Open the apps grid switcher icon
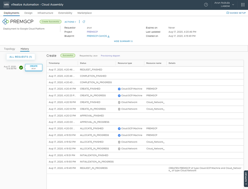 (243, 5)
